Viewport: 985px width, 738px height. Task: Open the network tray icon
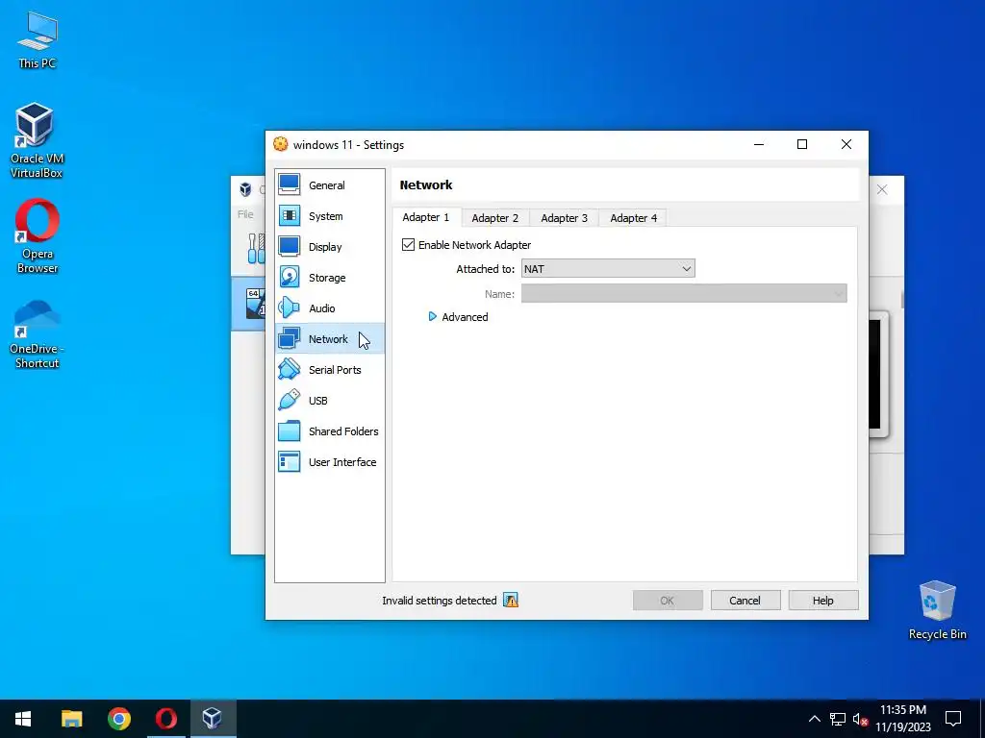(x=838, y=719)
